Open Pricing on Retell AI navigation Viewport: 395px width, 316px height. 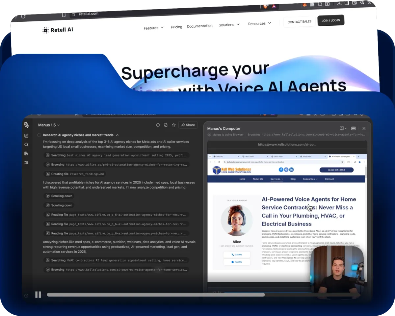pyautogui.click(x=176, y=27)
